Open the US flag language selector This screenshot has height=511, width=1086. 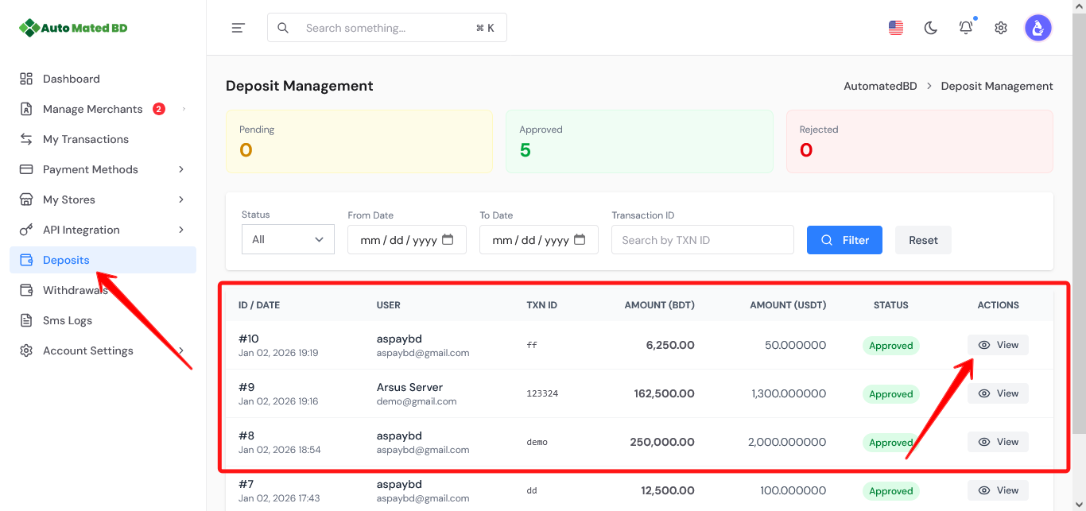pyautogui.click(x=896, y=28)
